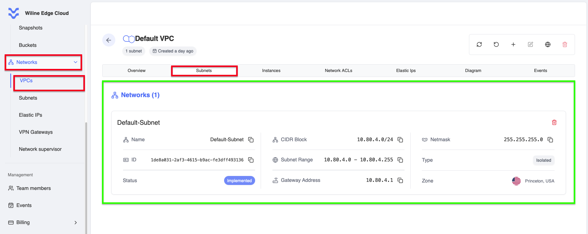Delete Default-Subnet using its red trash icon

pyautogui.click(x=554, y=122)
